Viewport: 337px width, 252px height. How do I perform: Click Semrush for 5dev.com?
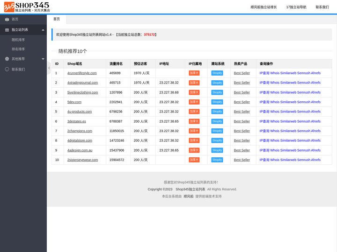tap(304, 102)
